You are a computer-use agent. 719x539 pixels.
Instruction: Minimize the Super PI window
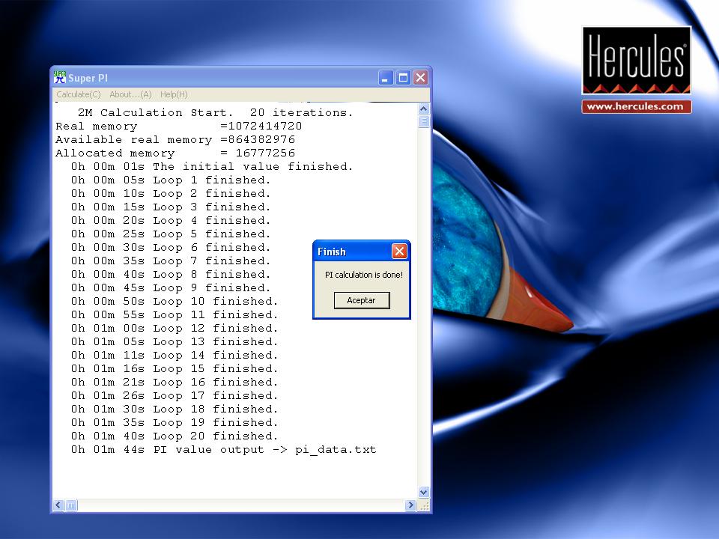coord(386,78)
